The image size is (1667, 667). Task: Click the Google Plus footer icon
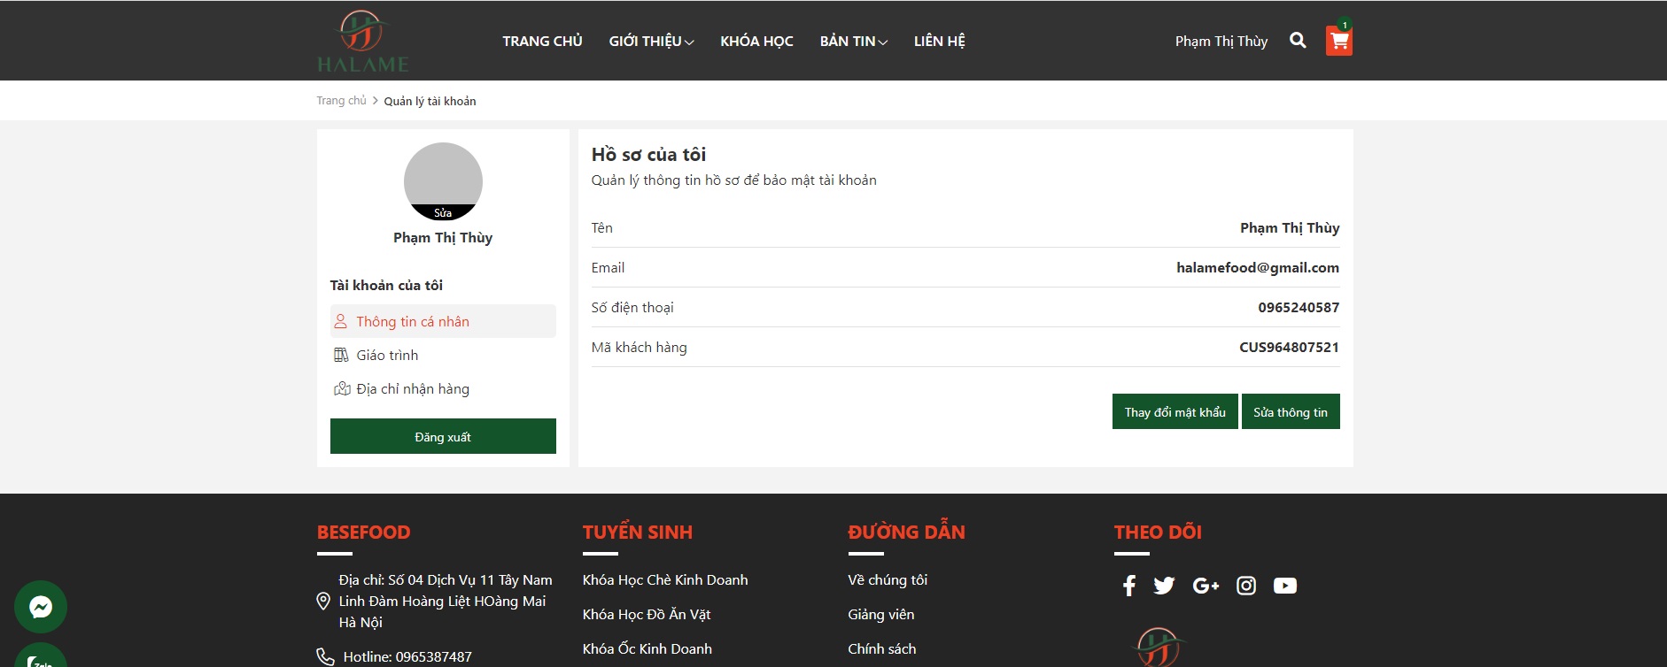pyautogui.click(x=1206, y=586)
